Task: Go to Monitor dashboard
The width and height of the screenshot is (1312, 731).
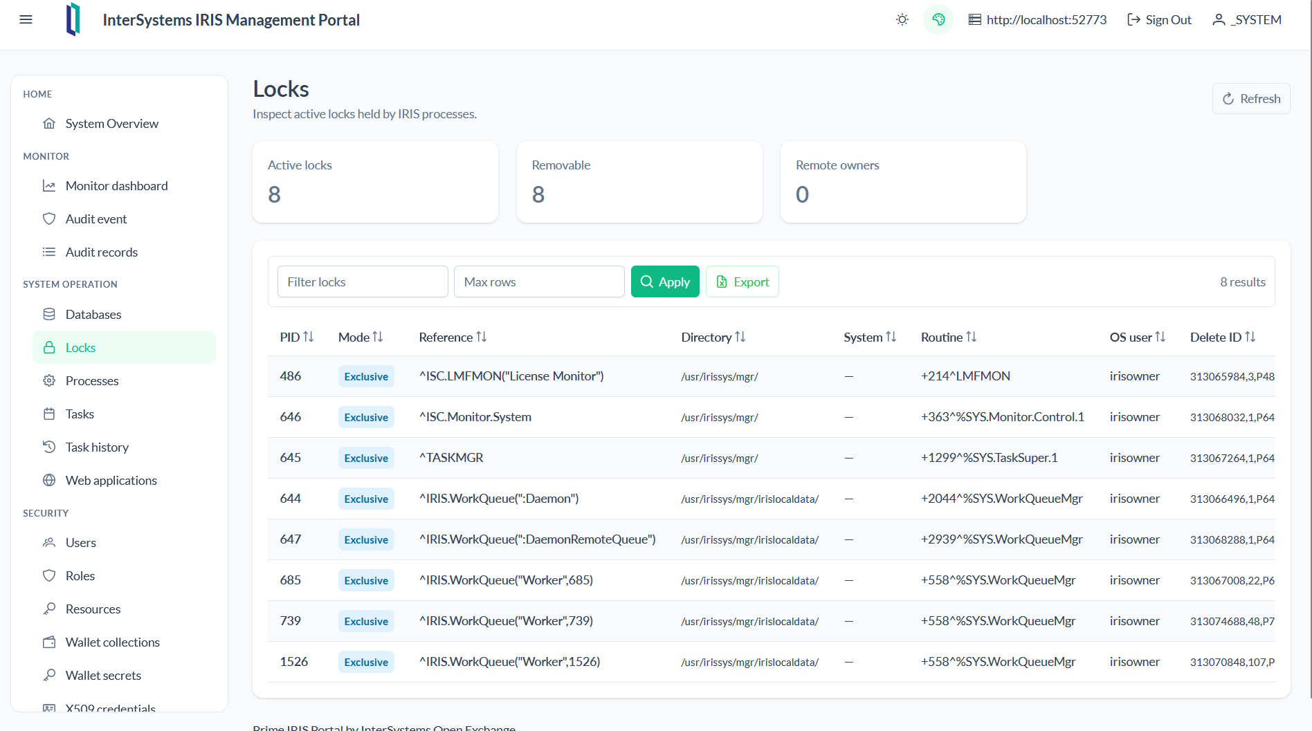Action: 124,185
